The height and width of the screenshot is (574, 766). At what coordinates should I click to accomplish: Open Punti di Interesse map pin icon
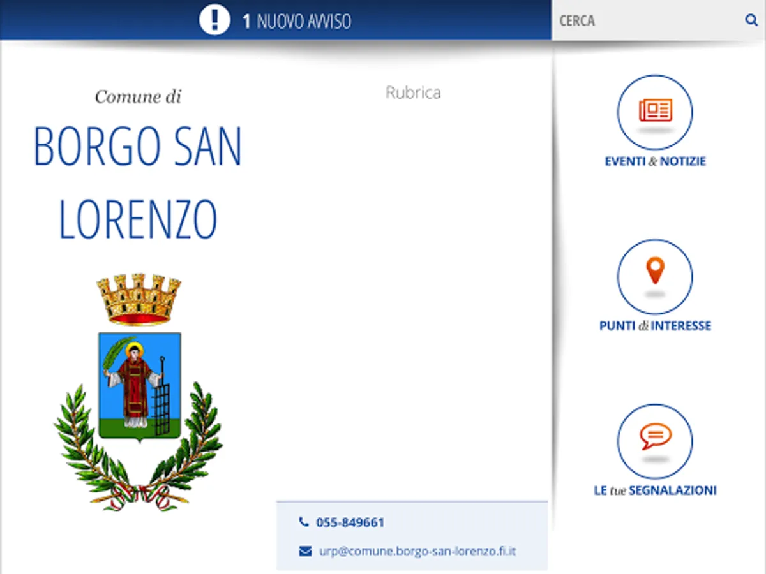click(655, 277)
